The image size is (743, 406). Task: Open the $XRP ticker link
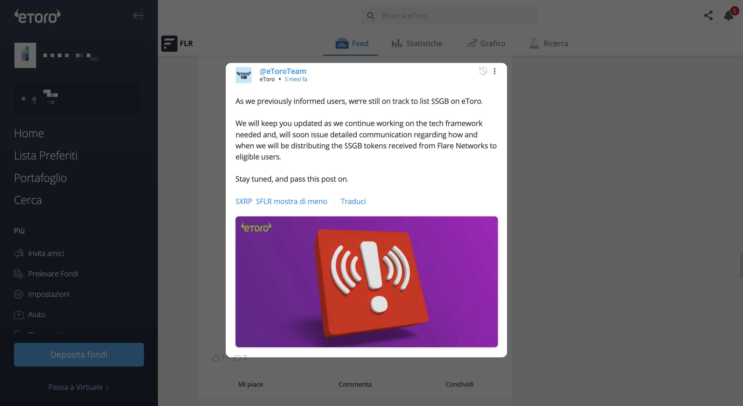(x=244, y=201)
